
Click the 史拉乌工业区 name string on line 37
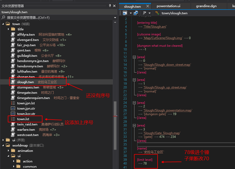click(x=153, y=152)
